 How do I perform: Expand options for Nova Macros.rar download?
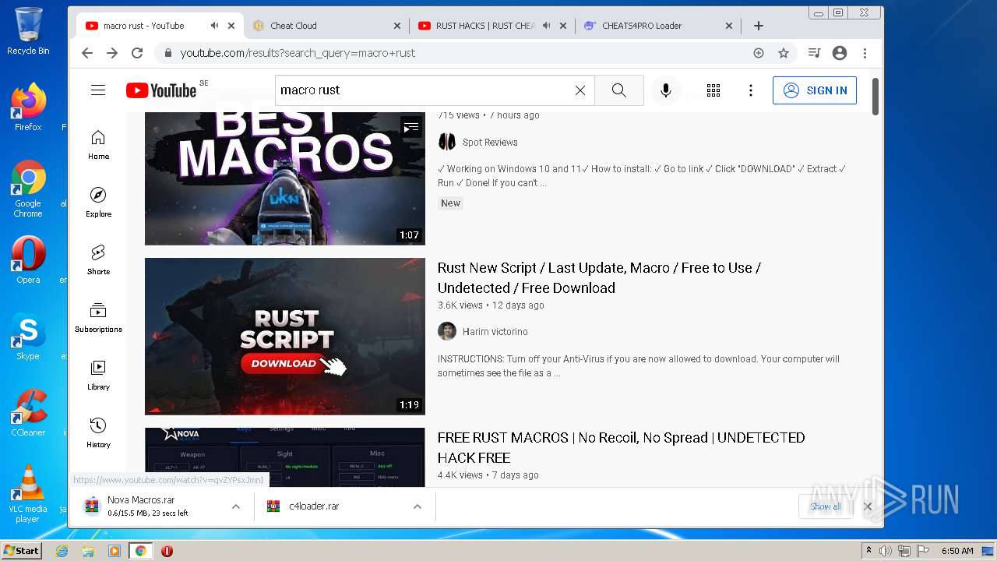(x=235, y=506)
